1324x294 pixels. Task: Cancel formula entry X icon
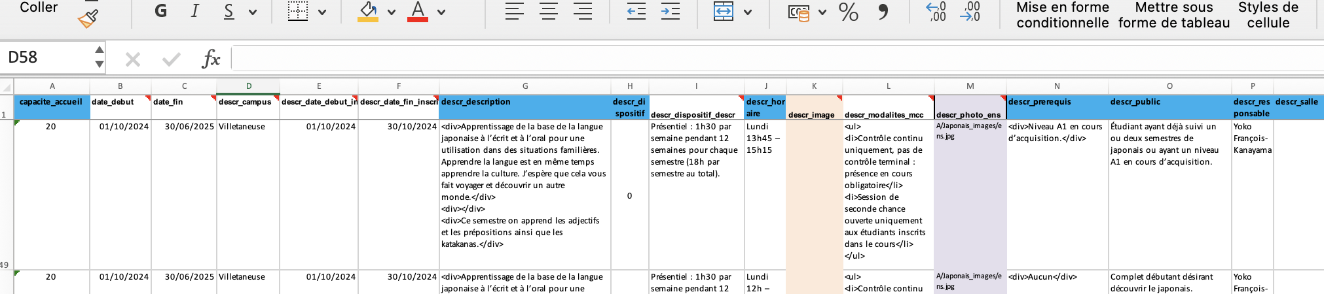(x=133, y=59)
